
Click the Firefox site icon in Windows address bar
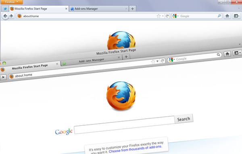[19, 16]
